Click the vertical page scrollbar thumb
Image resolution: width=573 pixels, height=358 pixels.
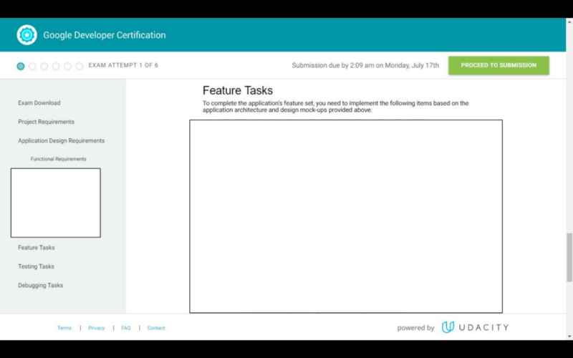569,257
